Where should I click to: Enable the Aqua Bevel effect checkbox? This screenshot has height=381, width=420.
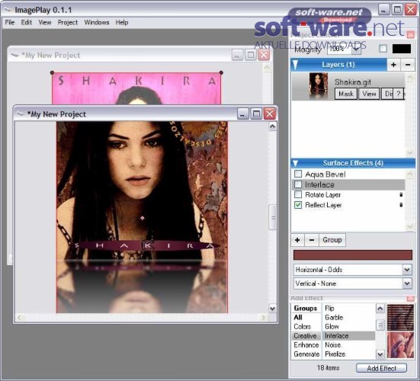(298, 174)
